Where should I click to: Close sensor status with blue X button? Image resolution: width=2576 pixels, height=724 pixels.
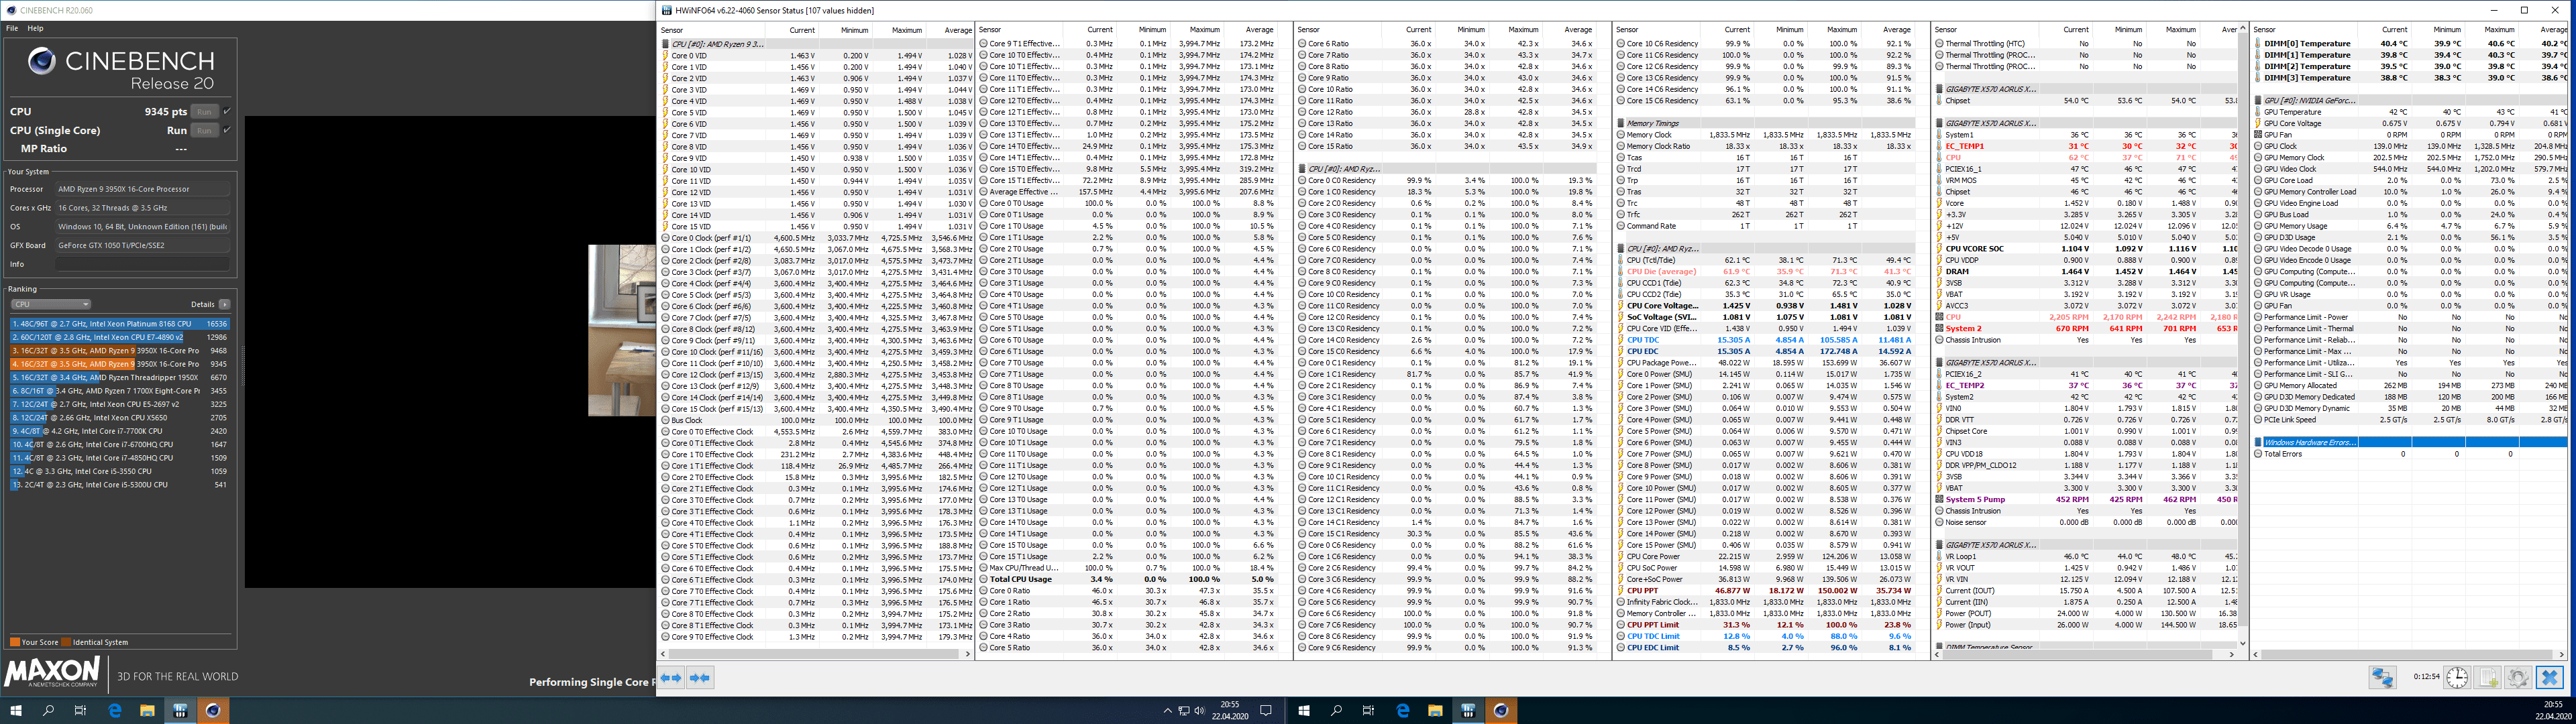tap(2549, 677)
